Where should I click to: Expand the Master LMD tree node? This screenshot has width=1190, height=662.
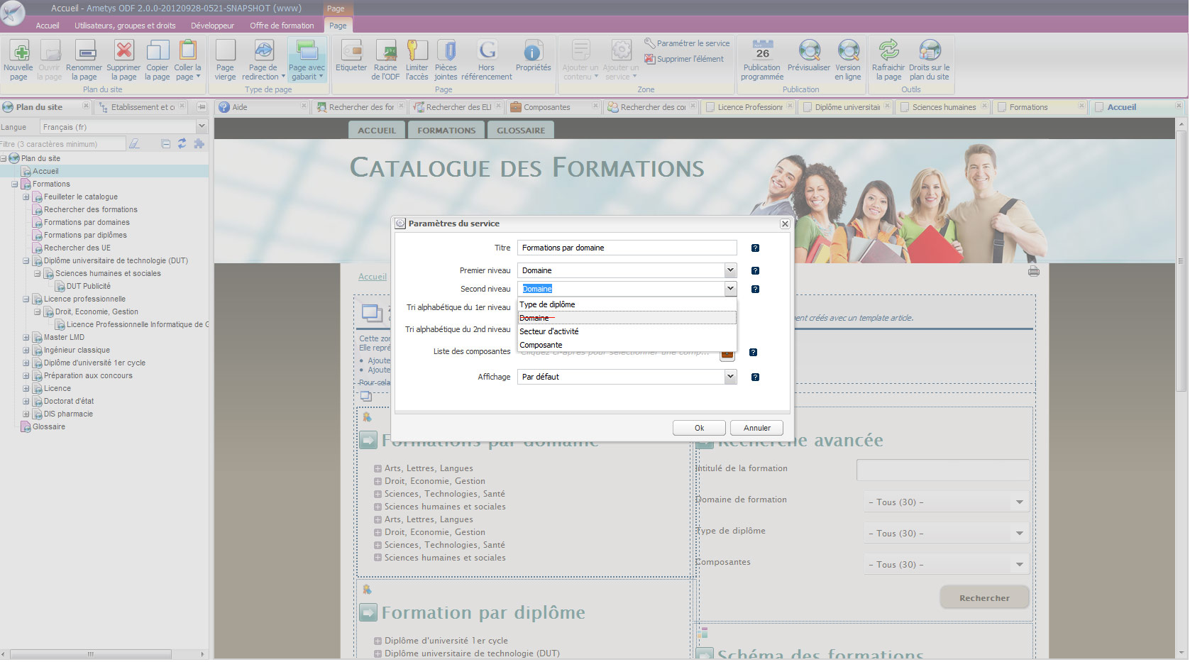tap(26, 338)
